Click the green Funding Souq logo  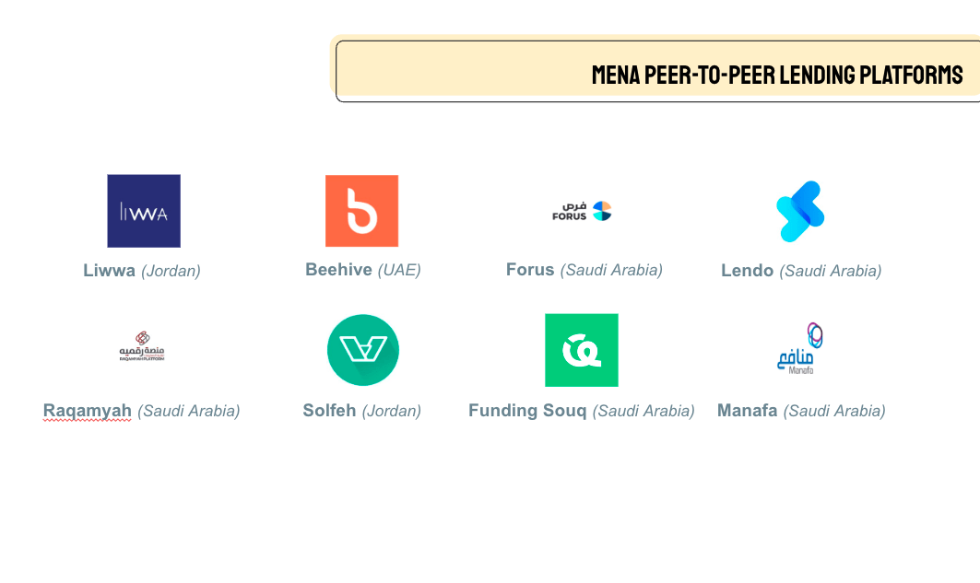[x=582, y=350]
